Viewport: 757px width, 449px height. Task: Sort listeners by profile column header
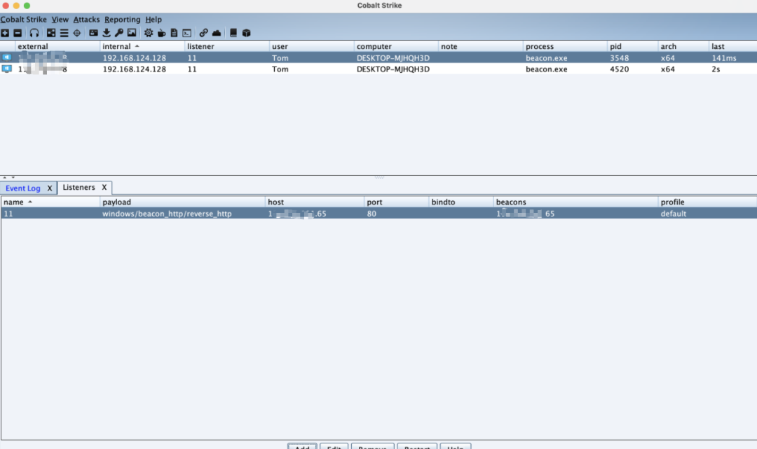point(707,202)
